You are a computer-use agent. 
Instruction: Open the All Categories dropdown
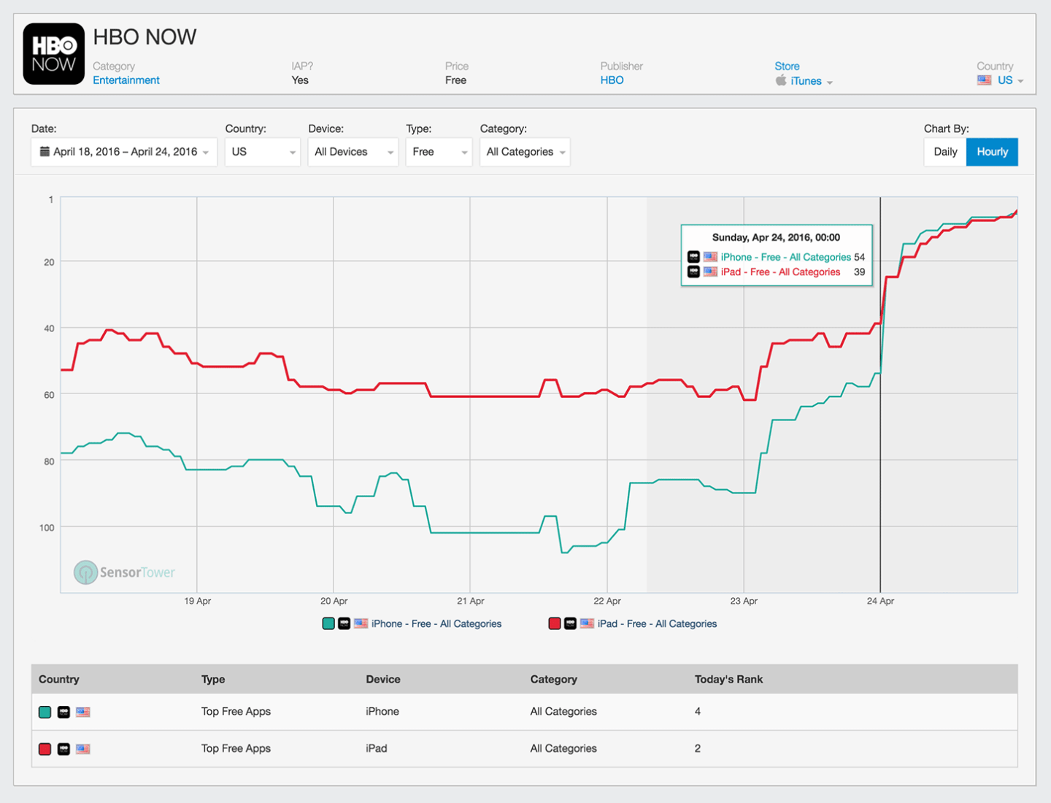(525, 152)
